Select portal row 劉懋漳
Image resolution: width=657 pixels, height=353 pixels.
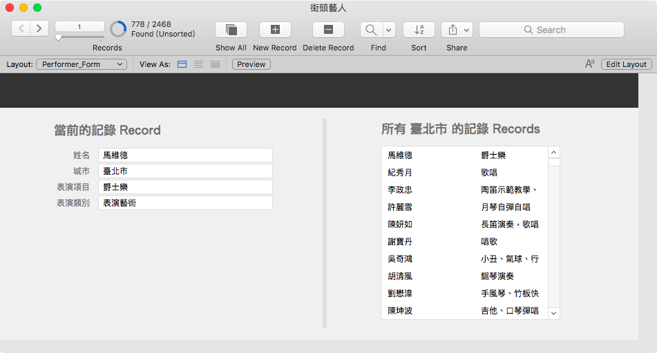(x=465, y=294)
